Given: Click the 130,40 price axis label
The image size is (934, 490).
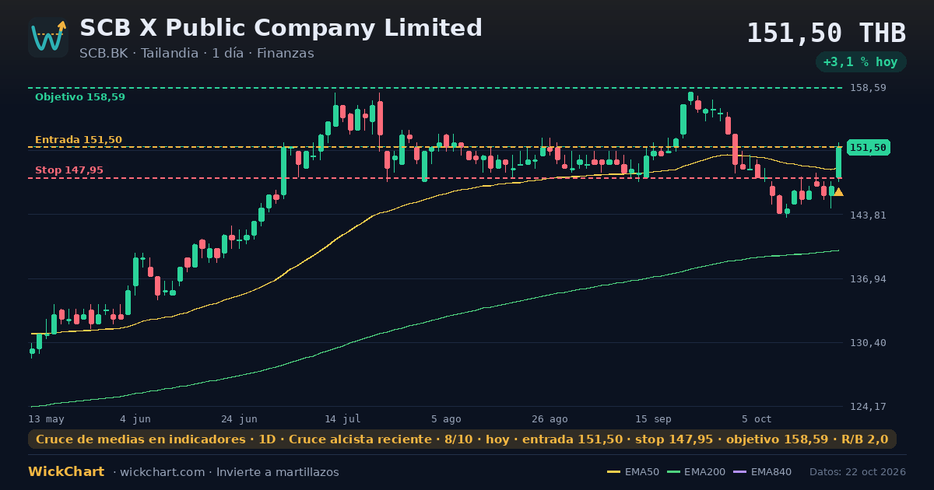Looking at the screenshot, I should tap(868, 342).
